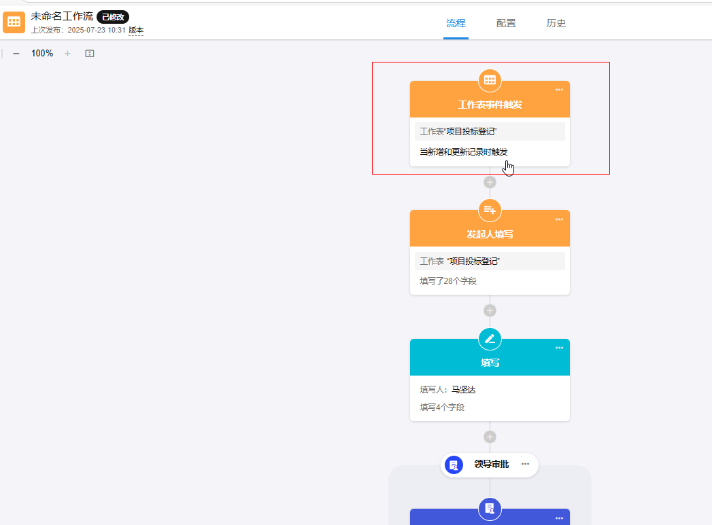
Task: Switch to the 流程 tab
Action: click(x=456, y=23)
